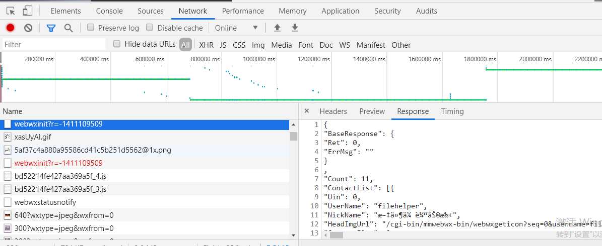Click the webwxstatusnotify file icon

(x=8, y=202)
